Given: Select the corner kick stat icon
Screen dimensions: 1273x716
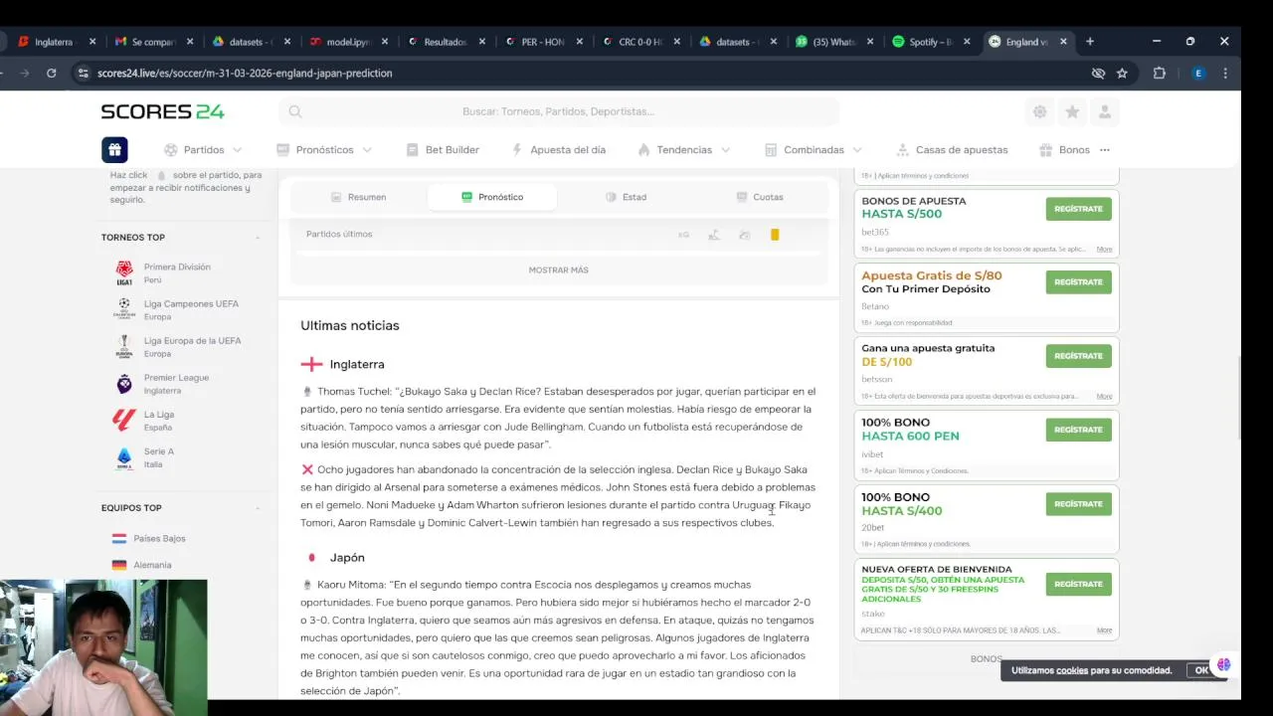Looking at the screenshot, I should click(x=713, y=235).
